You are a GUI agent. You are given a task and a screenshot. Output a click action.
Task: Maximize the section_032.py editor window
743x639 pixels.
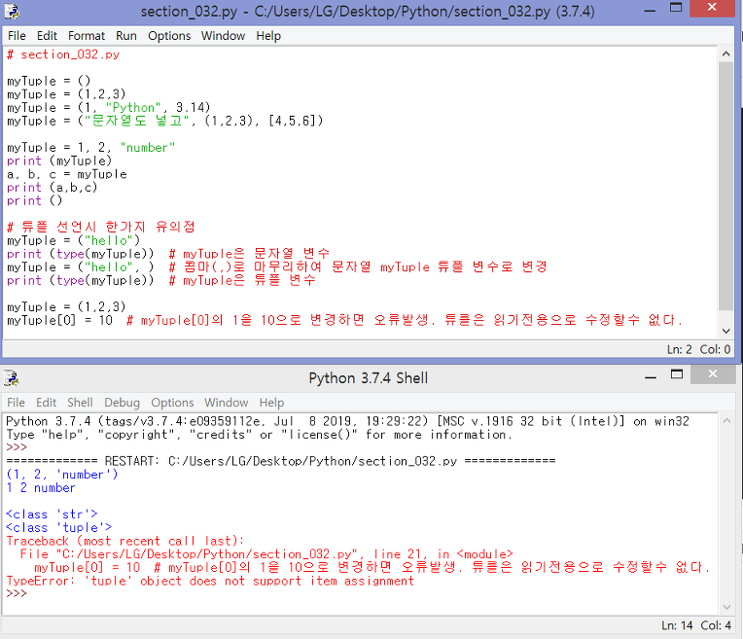676,9
